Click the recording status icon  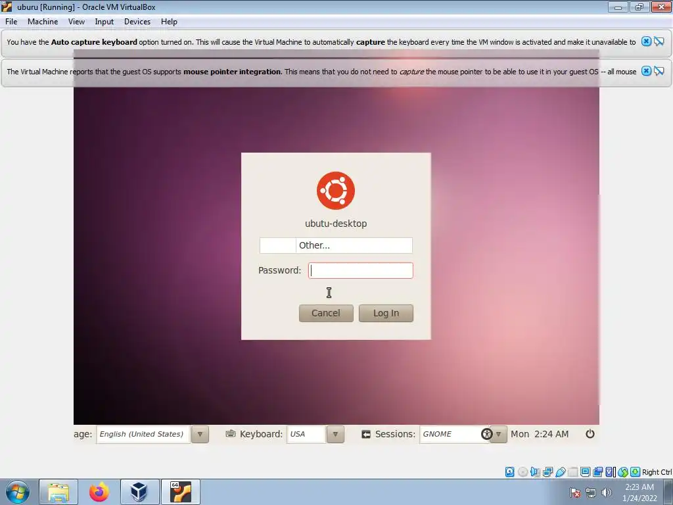coord(597,472)
